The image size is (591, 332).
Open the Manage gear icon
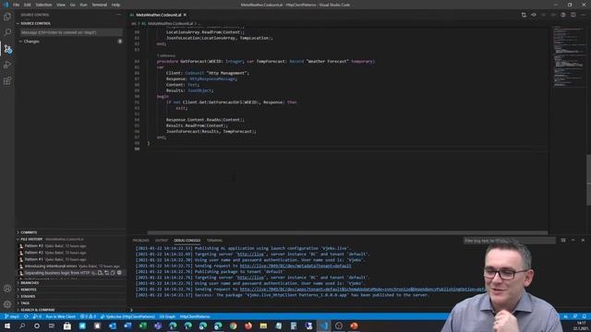(x=7, y=304)
